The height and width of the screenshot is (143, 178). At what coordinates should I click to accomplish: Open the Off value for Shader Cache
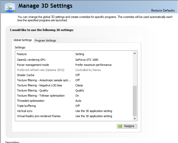click(x=77, y=75)
